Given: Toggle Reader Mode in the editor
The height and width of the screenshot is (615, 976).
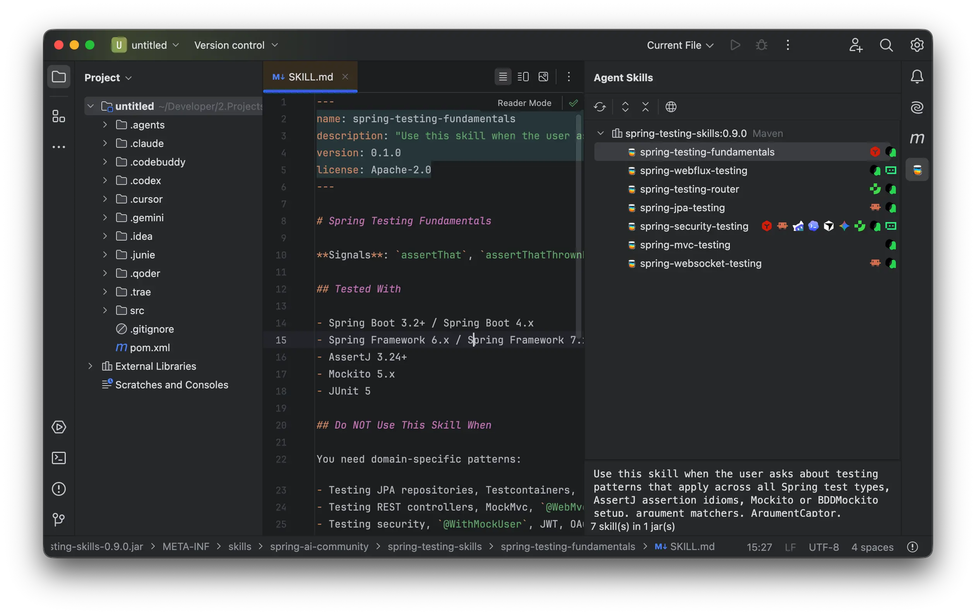Looking at the screenshot, I should (x=524, y=103).
